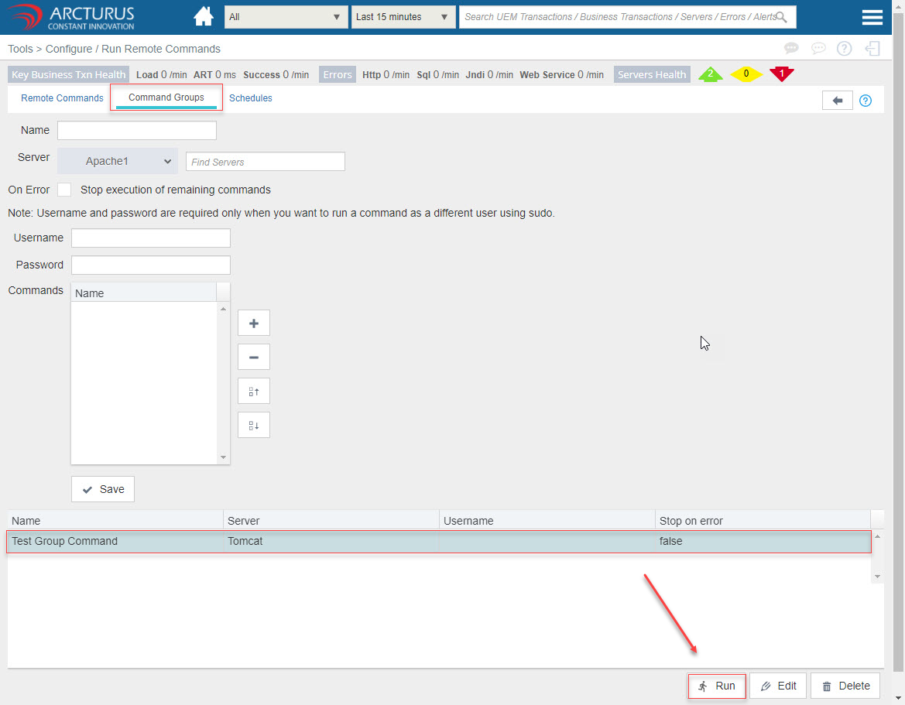Click the back arrow button
This screenshot has width=905, height=705.
837,101
